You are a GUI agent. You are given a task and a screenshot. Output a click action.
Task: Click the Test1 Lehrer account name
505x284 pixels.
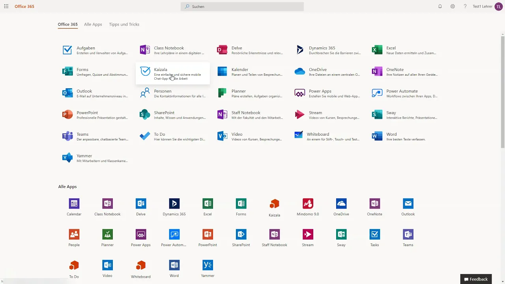point(483,6)
